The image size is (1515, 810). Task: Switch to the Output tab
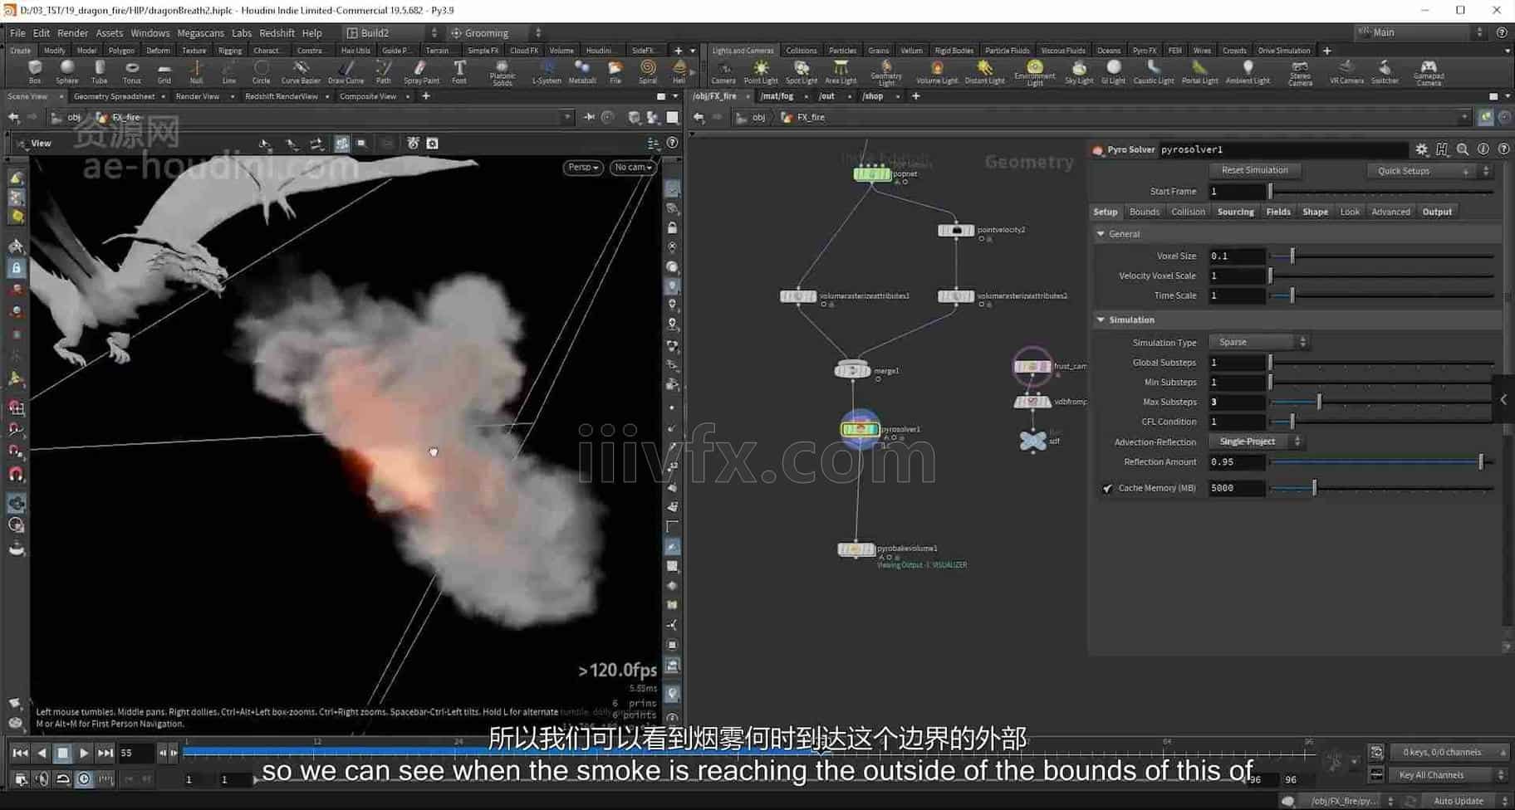(x=1437, y=212)
